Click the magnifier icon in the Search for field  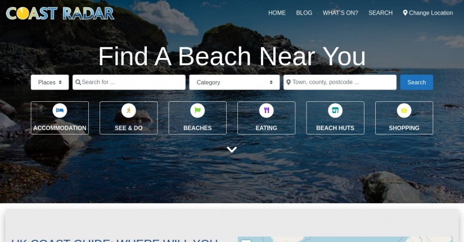pos(78,82)
